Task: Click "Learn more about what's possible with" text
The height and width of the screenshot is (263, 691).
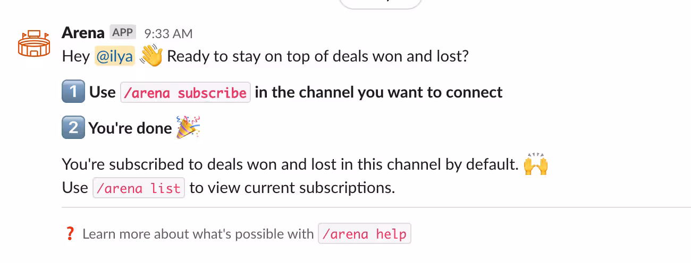Action: (x=198, y=234)
